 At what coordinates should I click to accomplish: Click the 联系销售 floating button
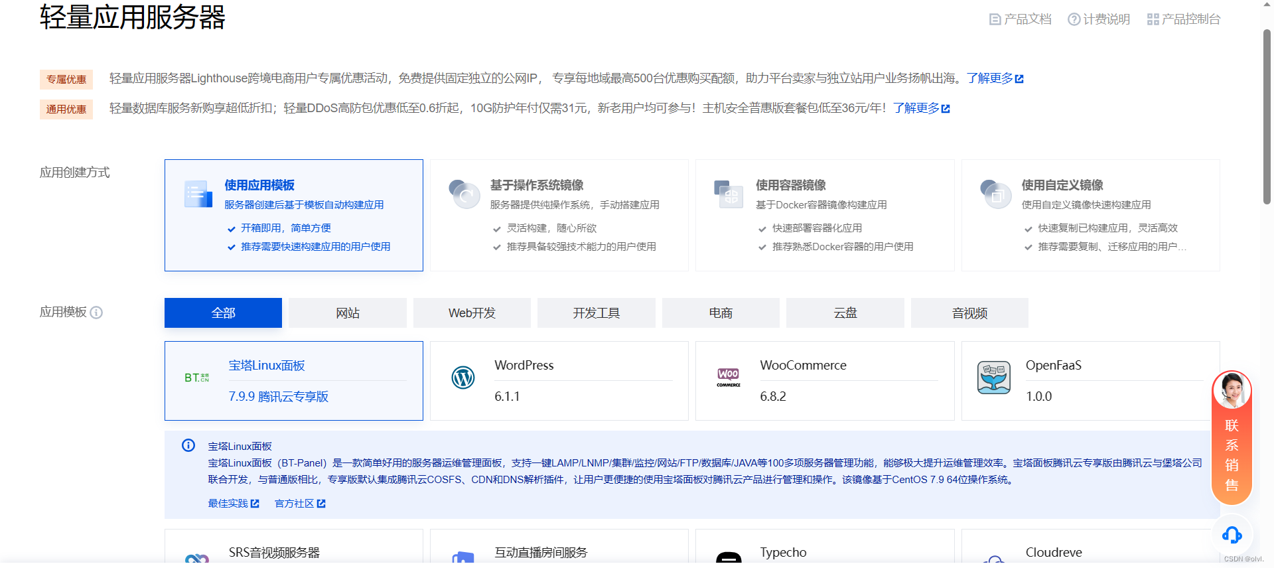pyautogui.click(x=1232, y=438)
